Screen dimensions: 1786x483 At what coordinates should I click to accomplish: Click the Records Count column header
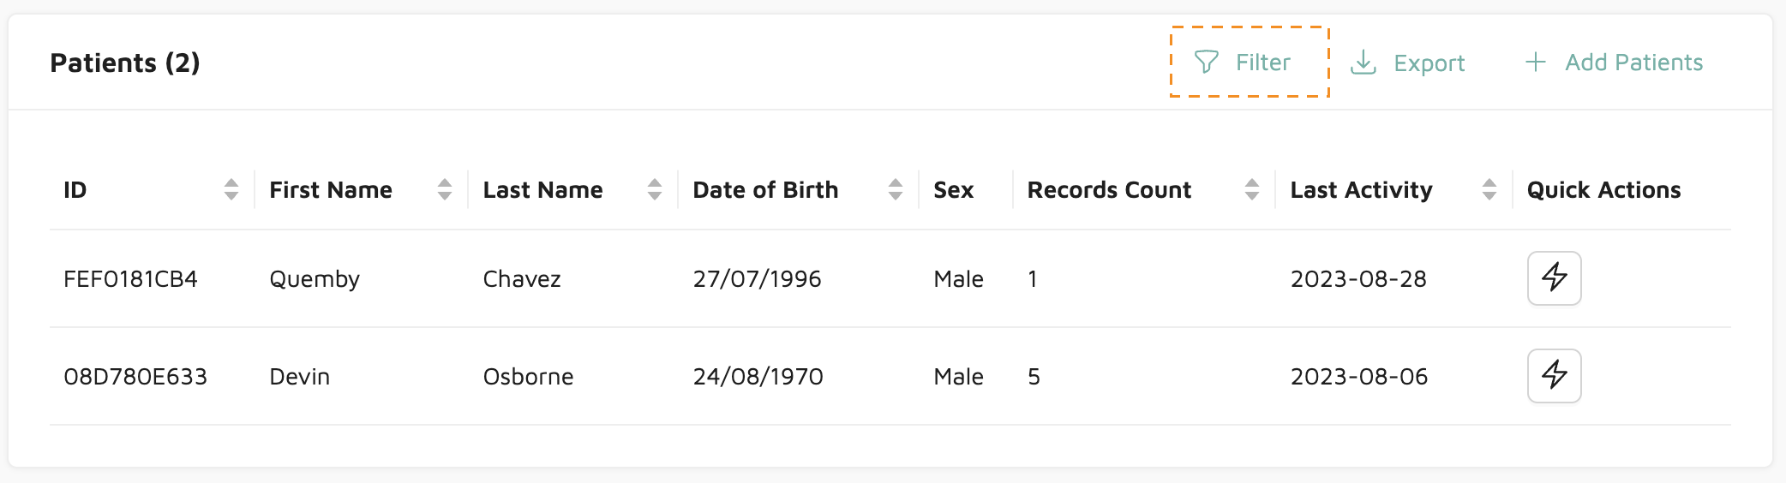(x=1109, y=190)
